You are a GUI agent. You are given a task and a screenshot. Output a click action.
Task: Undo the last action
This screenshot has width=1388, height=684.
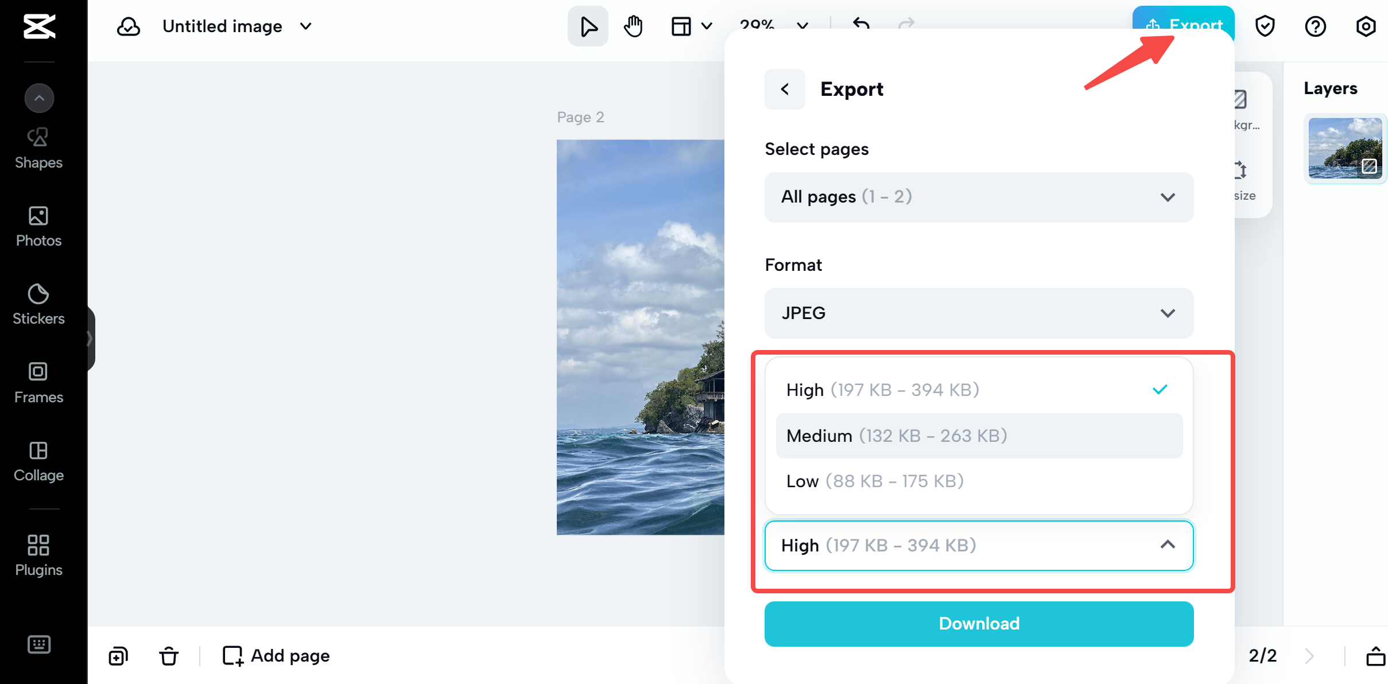861,25
